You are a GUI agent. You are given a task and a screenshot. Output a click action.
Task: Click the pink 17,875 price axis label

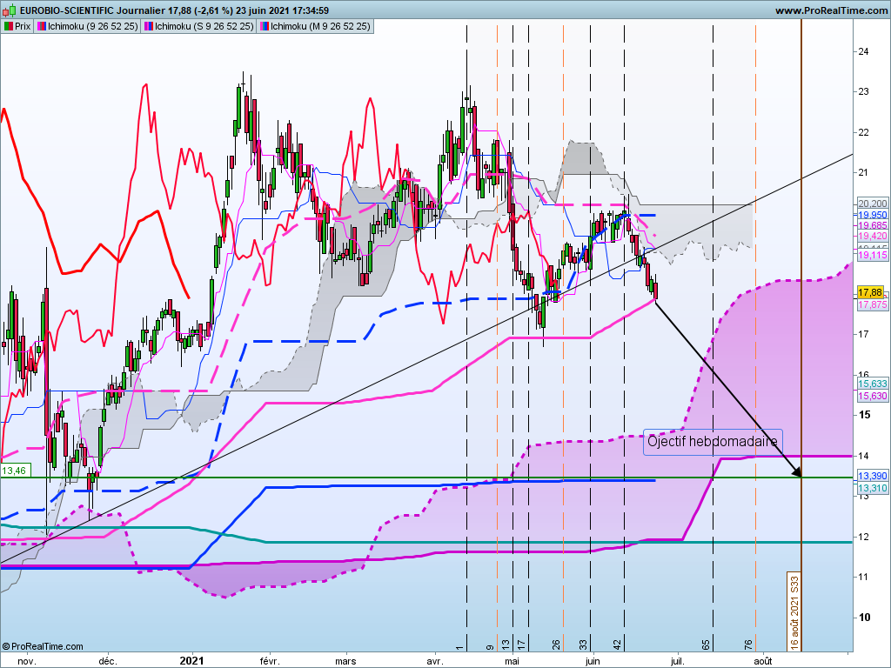[872, 304]
